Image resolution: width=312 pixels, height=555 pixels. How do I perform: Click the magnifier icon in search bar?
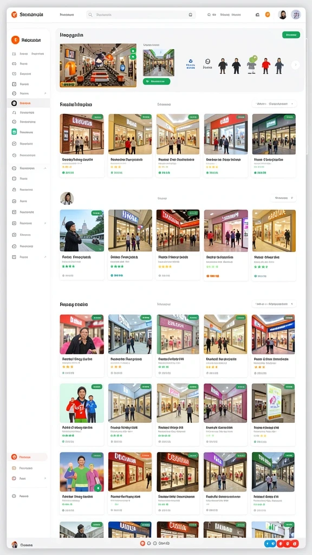(90, 15)
